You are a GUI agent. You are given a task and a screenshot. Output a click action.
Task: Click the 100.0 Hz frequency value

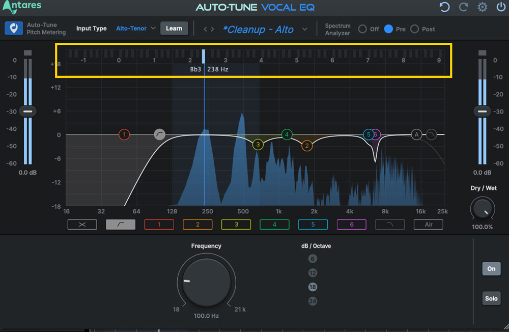click(206, 316)
